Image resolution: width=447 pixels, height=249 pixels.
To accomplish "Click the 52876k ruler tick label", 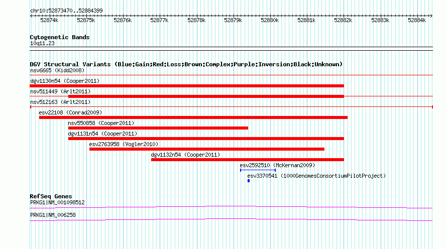I will coord(123,20).
